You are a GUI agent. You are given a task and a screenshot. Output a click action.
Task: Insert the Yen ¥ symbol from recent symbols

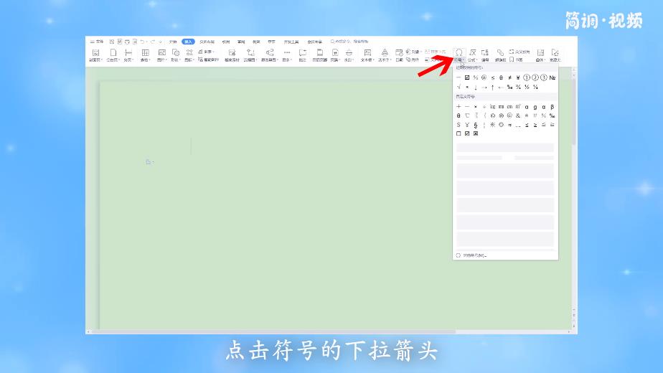click(518, 77)
